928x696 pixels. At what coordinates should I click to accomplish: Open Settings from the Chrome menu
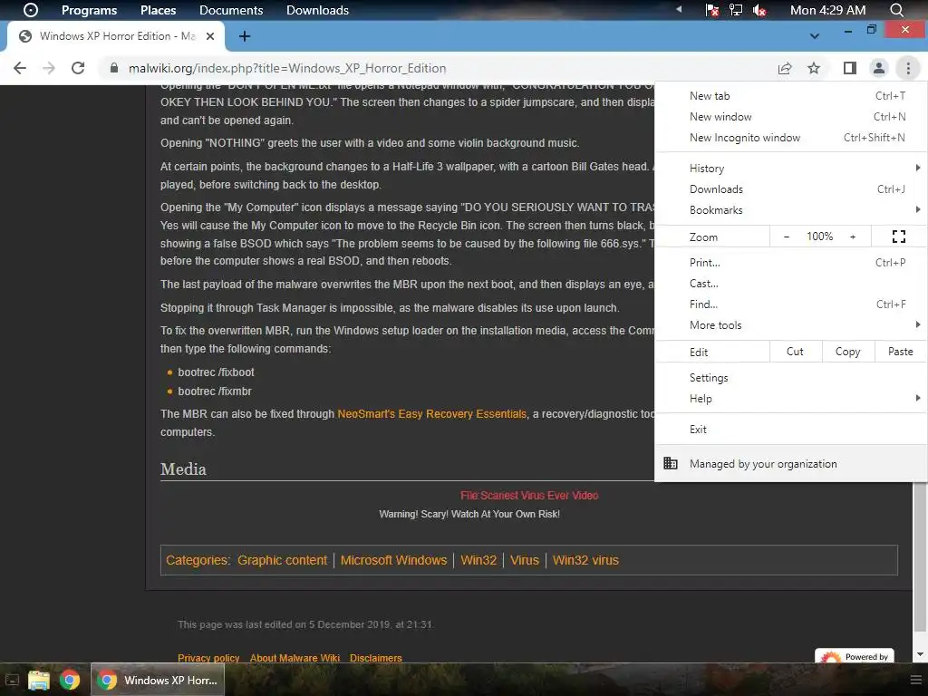pyautogui.click(x=791, y=378)
